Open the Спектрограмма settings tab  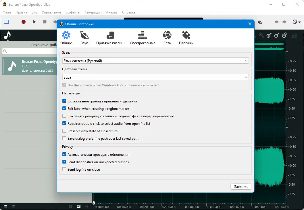click(x=143, y=38)
